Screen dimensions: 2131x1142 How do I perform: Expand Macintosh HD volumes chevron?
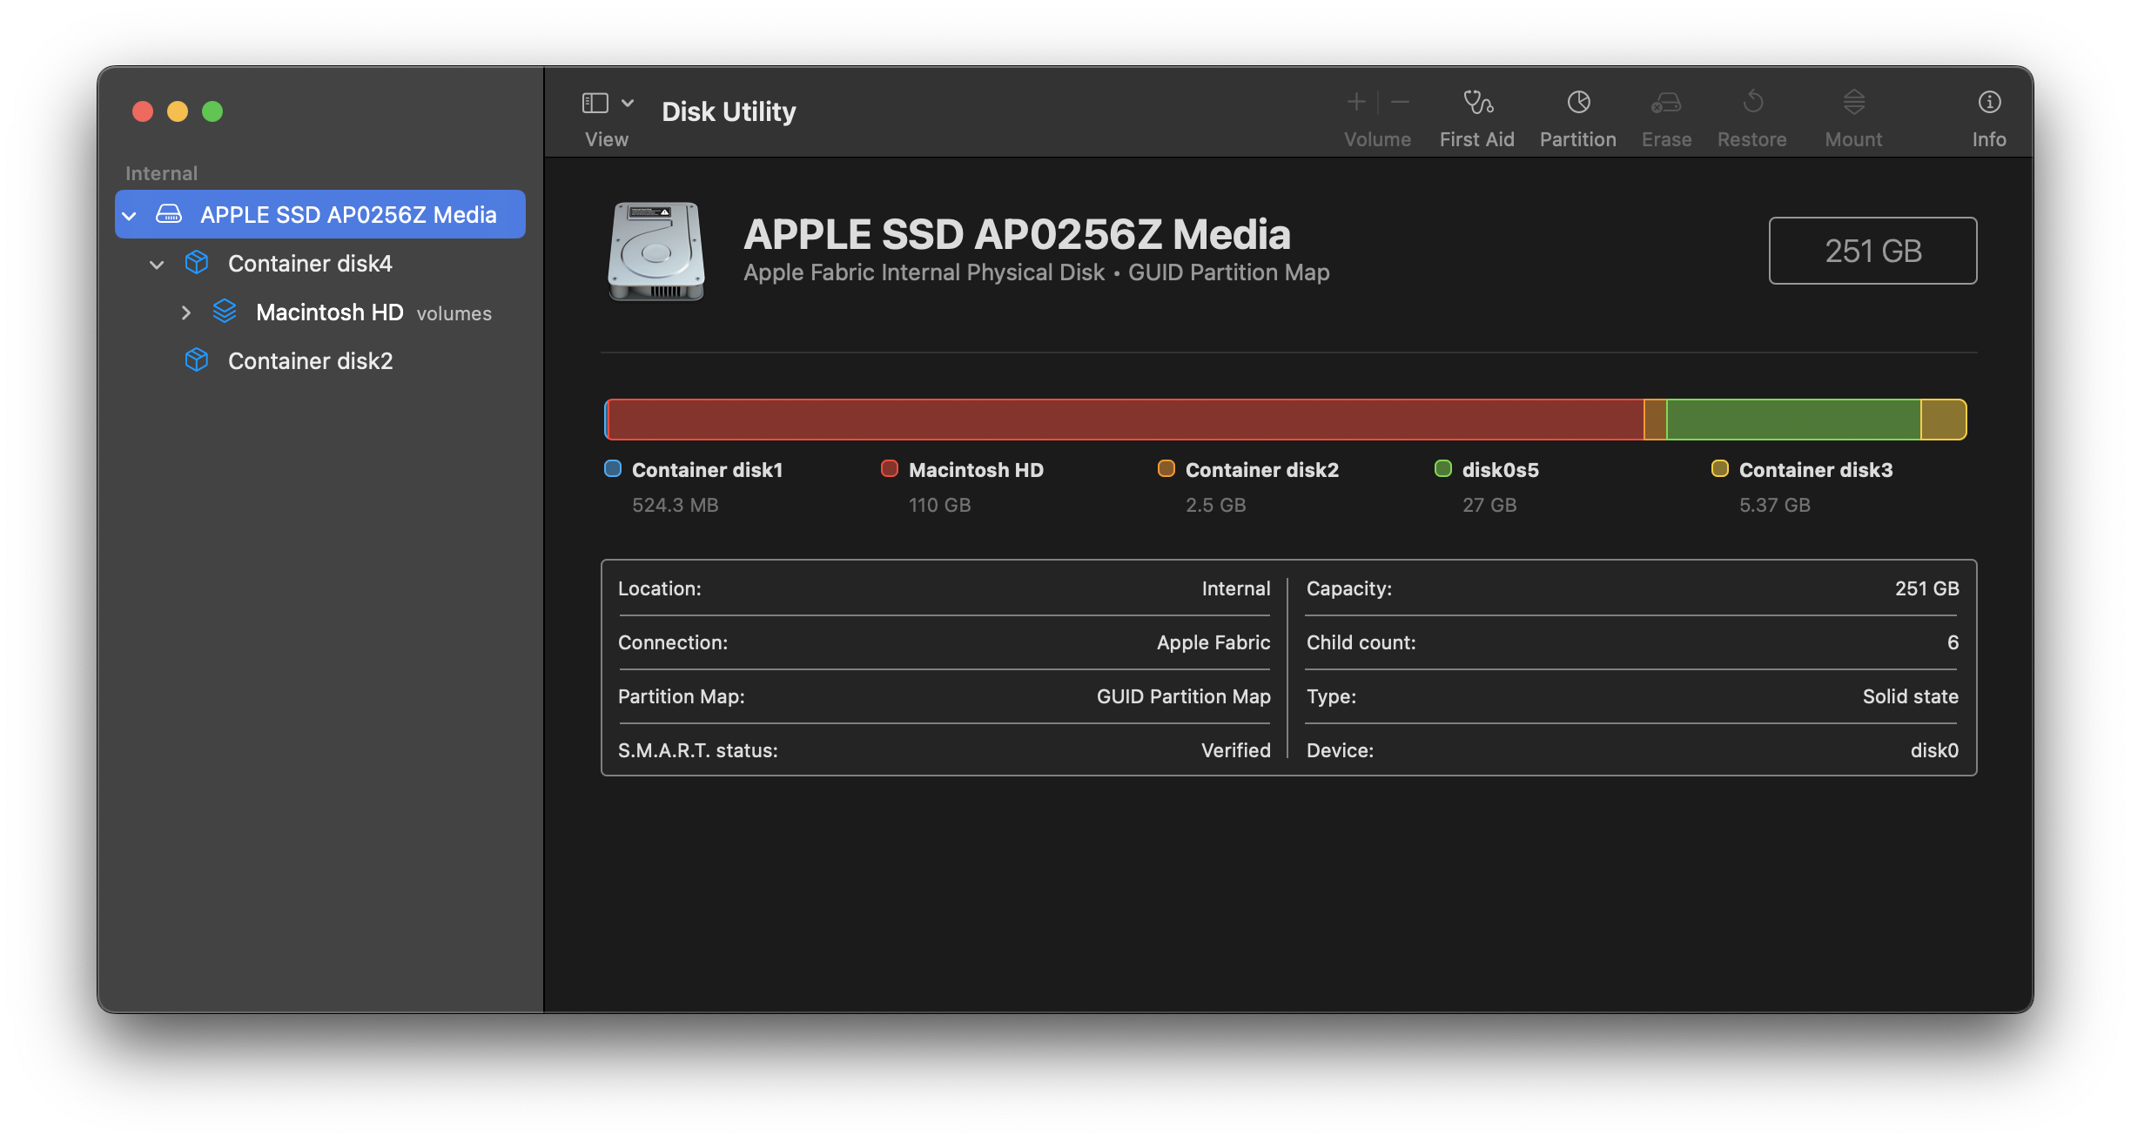(x=185, y=312)
